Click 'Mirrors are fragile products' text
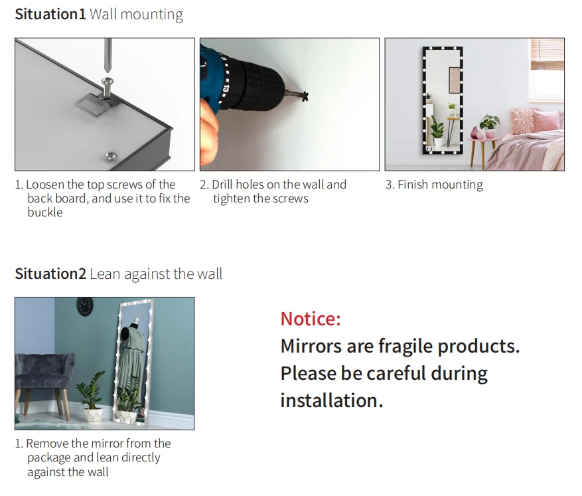Viewport: 582px width, 496px height. point(400,346)
